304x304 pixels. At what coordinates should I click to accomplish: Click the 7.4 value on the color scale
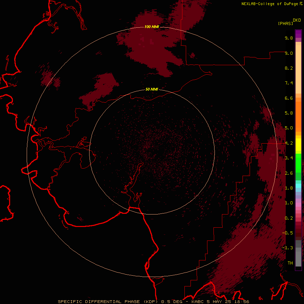tap(289, 83)
